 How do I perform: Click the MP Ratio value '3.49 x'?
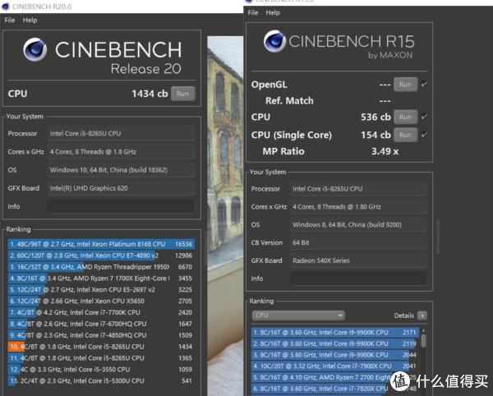click(x=385, y=151)
